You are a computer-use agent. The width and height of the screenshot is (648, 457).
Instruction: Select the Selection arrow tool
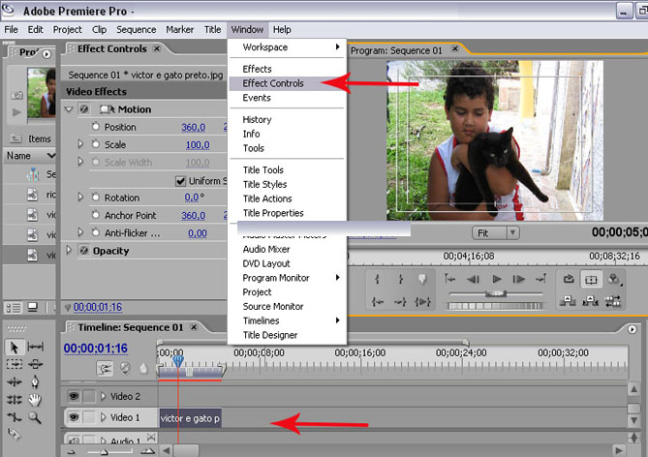click(15, 347)
